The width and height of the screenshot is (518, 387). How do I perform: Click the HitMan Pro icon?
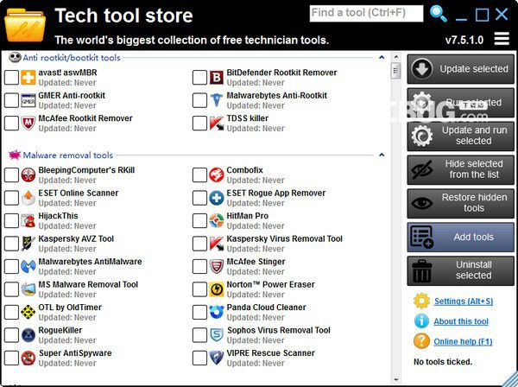click(x=217, y=221)
